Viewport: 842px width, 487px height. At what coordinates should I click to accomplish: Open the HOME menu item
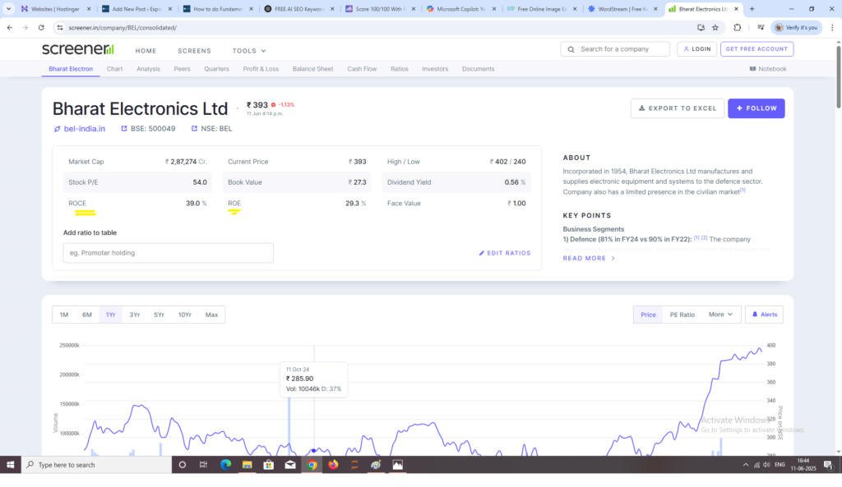pos(146,51)
